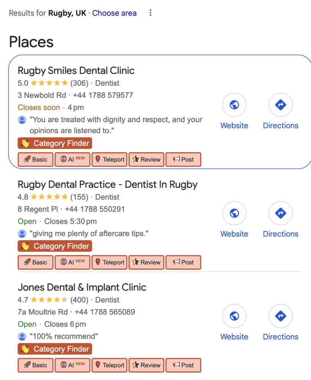The image size is (311, 380).
Task: Click reviewer avatar beside "100% recommend" quote
Action: [x=22, y=337]
